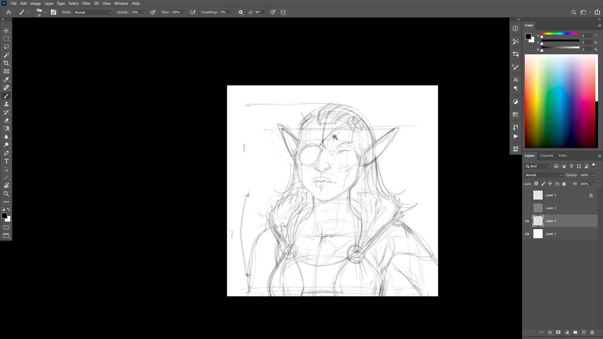The height and width of the screenshot is (339, 603).
Task: Select the Zoom tool in toolbar
Action: pos(6,194)
